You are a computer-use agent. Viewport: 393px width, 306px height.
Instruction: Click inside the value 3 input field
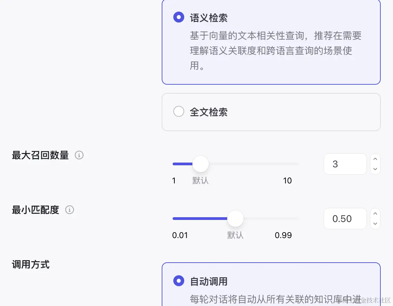click(345, 164)
